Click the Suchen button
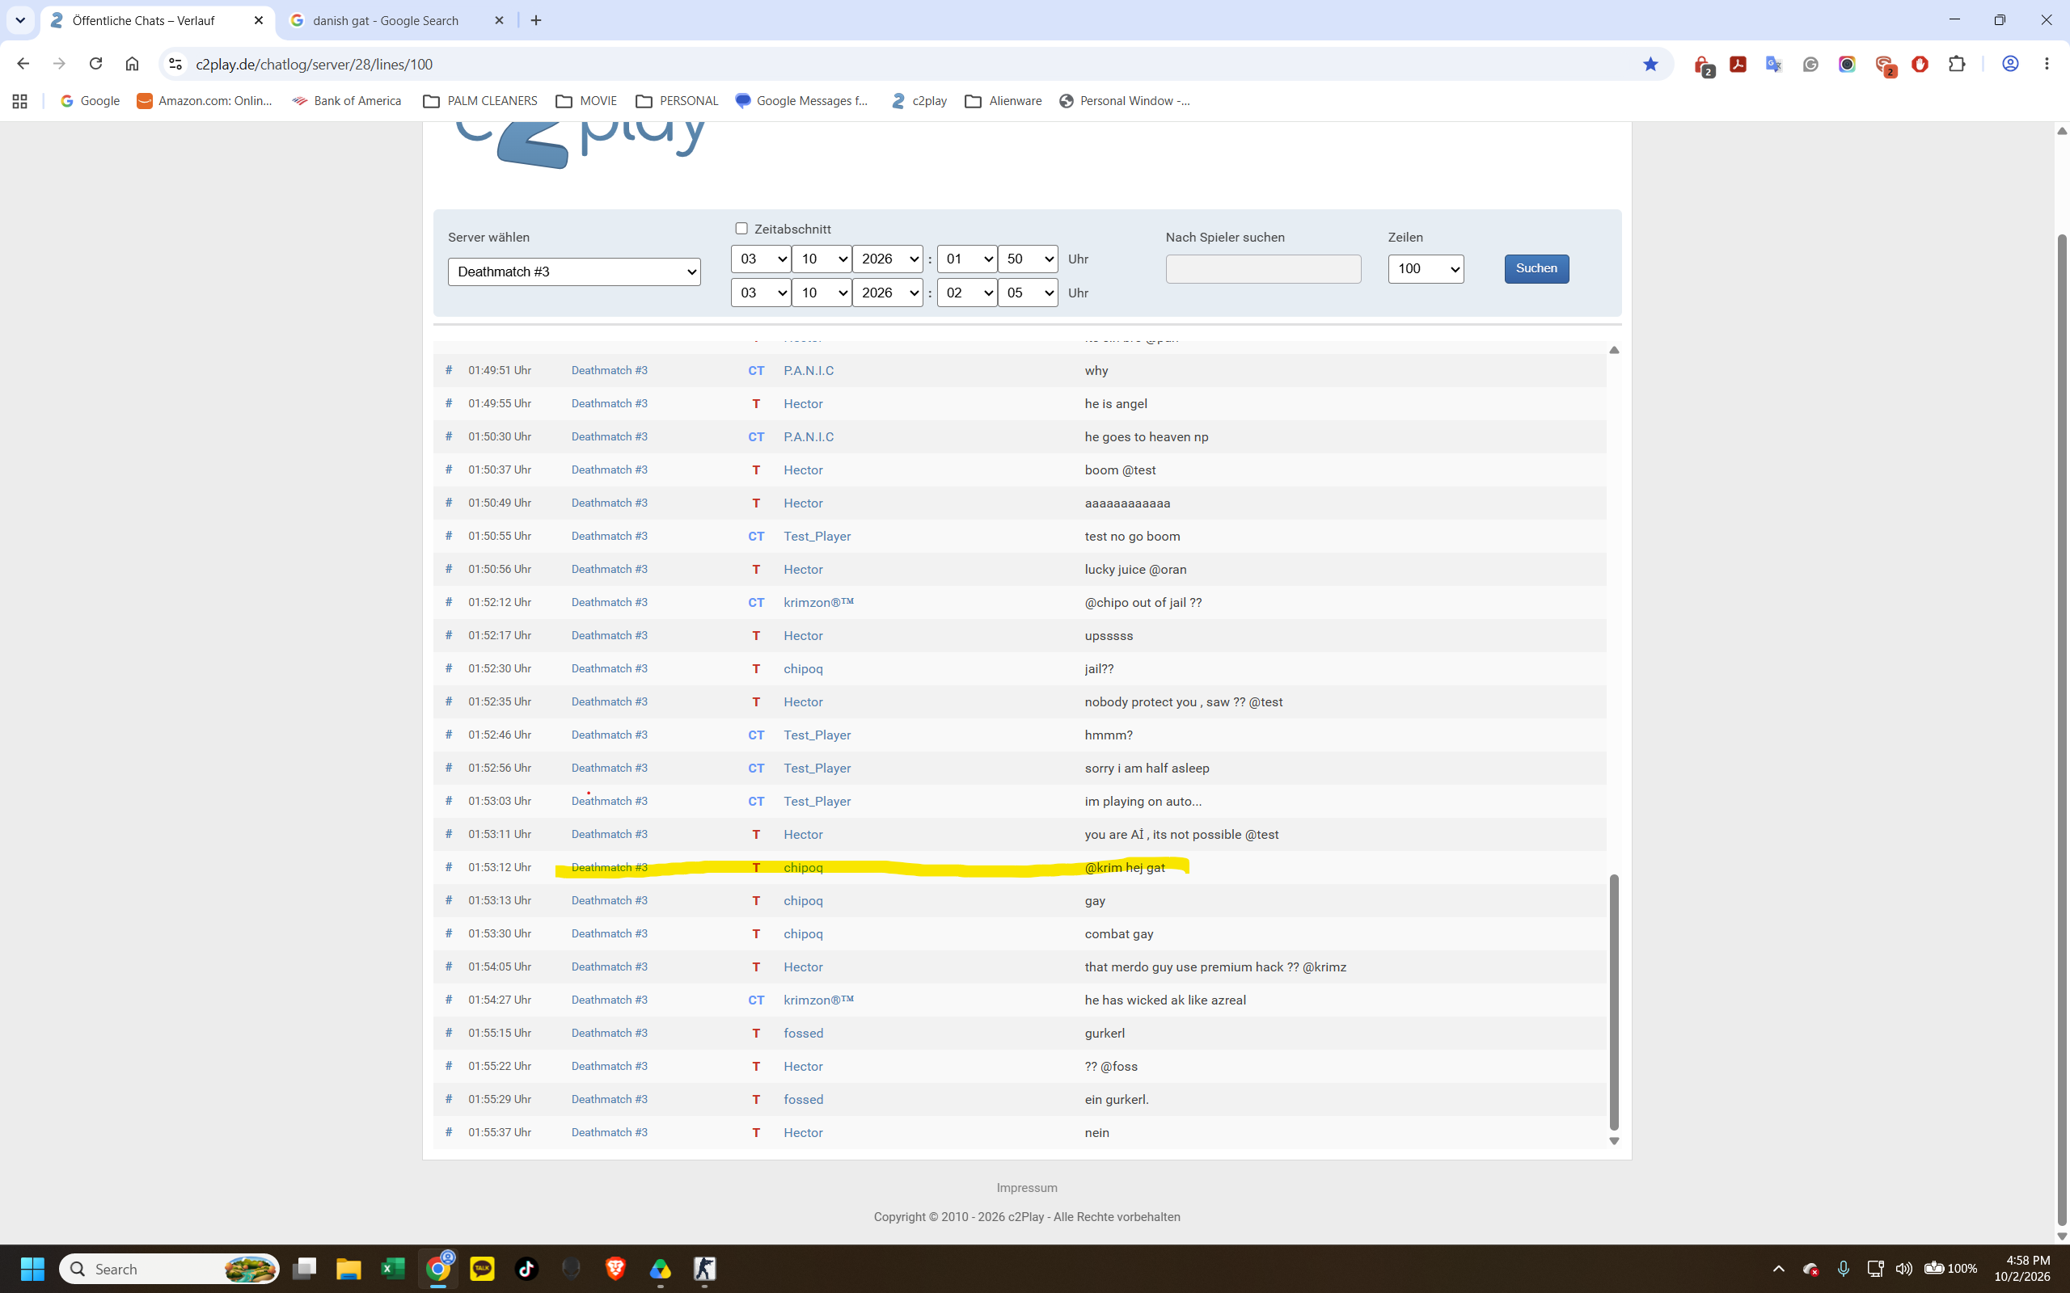 tap(1536, 268)
